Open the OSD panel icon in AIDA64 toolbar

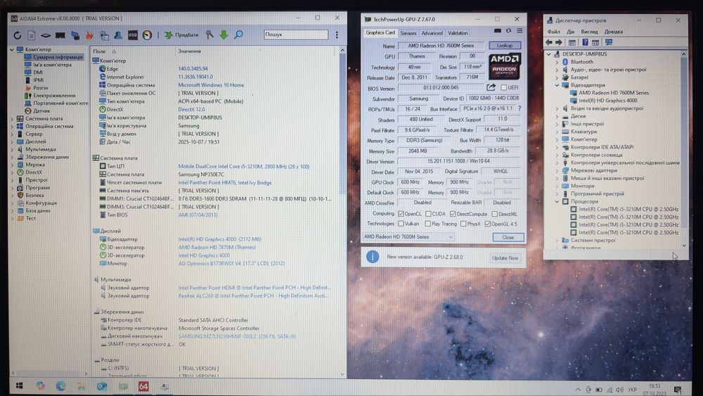coord(133,35)
